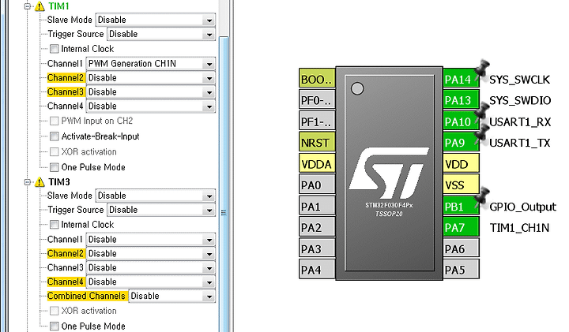Screen dimensions: 569x332
Task: Enable TIM1 Internal Clock checkbox
Action: [x=54, y=49]
